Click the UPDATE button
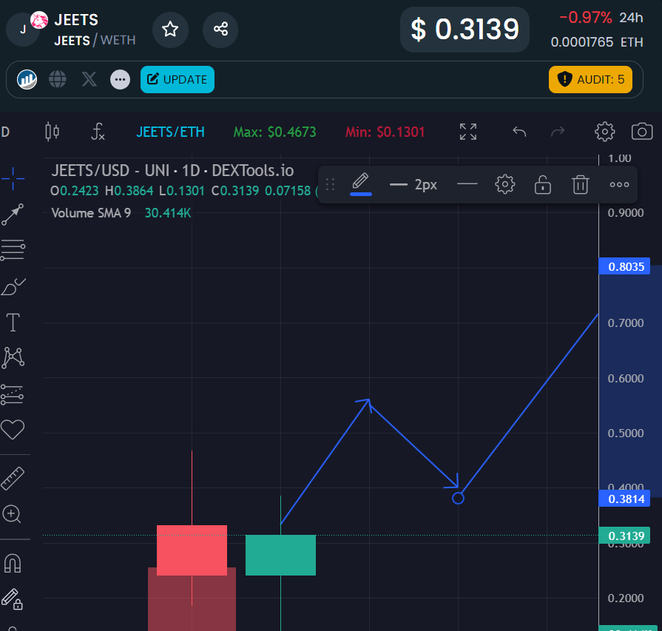 (178, 79)
